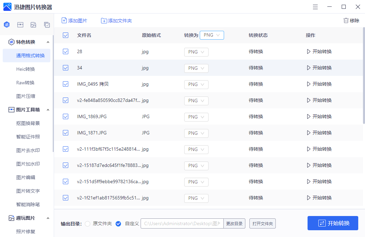Uncheck the checkbox for IMG_0495 拷贝
This screenshot has height=237, width=365.
[x=66, y=84]
